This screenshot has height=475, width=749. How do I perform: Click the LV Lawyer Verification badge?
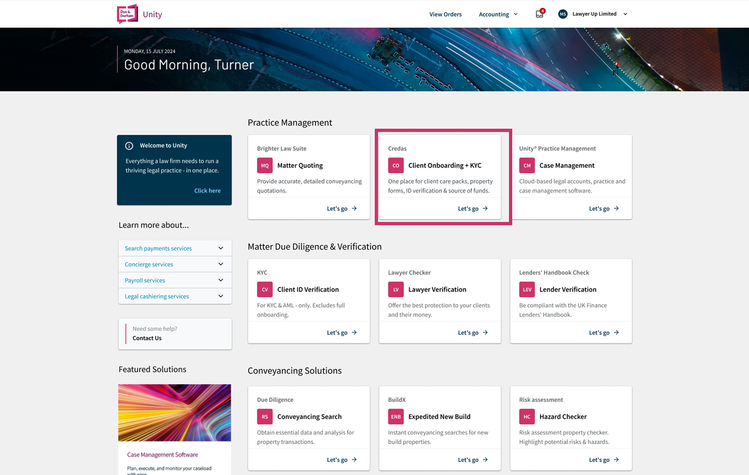point(396,289)
